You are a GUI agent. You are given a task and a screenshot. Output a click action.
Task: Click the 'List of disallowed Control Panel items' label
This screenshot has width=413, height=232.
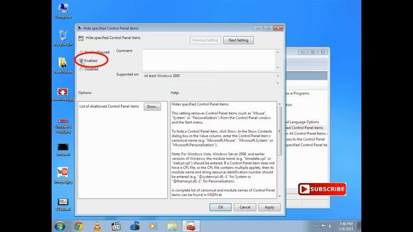click(109, 106)
